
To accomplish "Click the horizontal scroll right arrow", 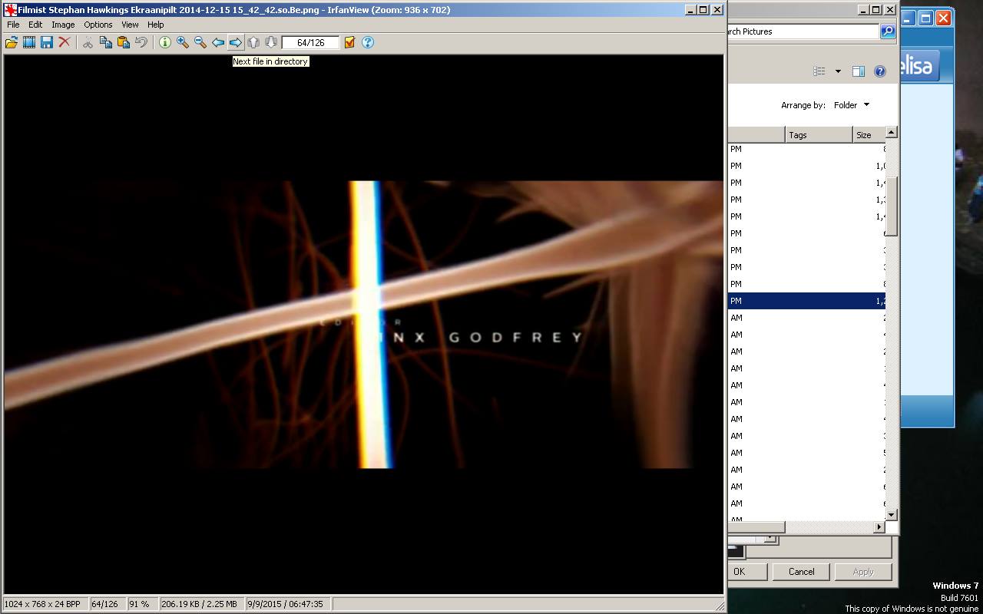I will pos(879,527).
